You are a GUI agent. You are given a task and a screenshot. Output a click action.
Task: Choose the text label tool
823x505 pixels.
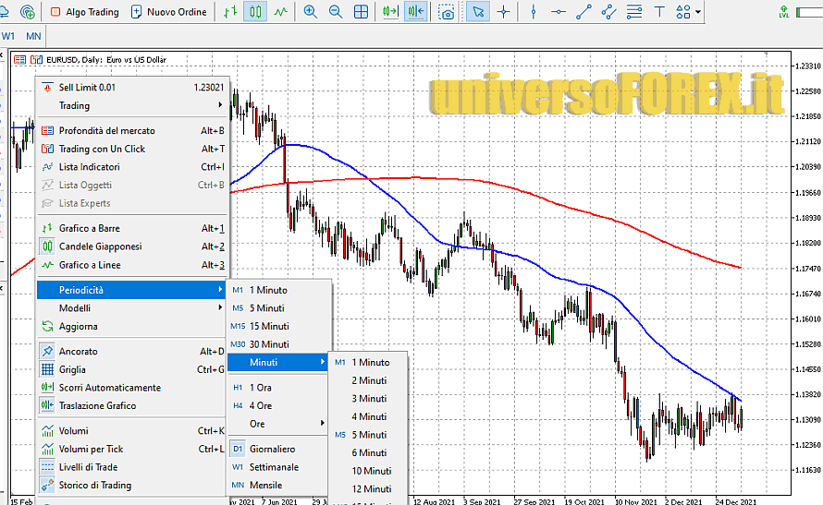click(658, 12)
